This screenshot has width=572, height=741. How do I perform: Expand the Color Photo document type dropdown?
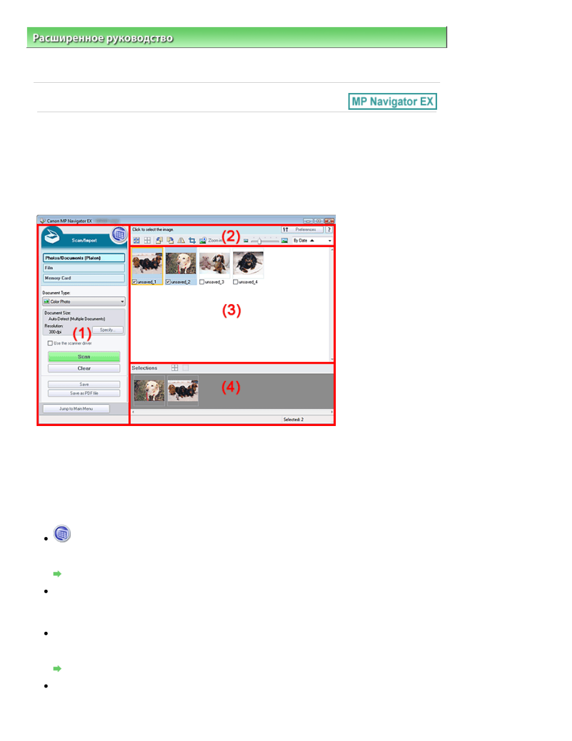(x=84, y=301)
